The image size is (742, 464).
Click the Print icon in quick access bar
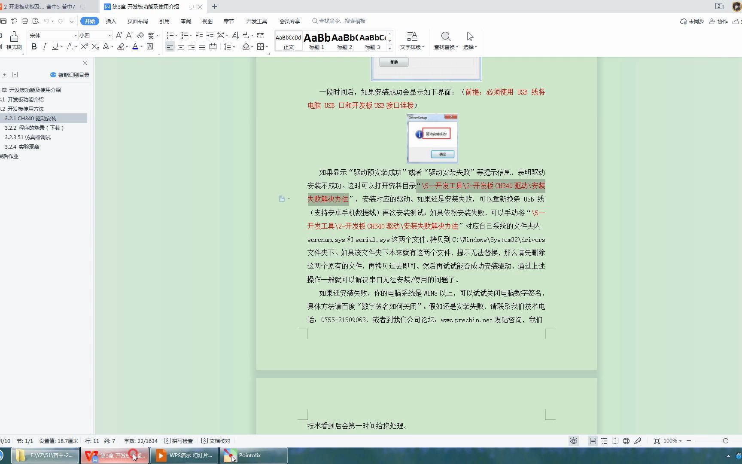(x=24, y=21)
